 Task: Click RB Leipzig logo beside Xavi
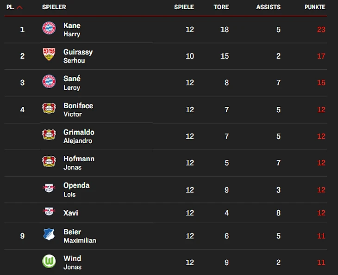(49, 212)
